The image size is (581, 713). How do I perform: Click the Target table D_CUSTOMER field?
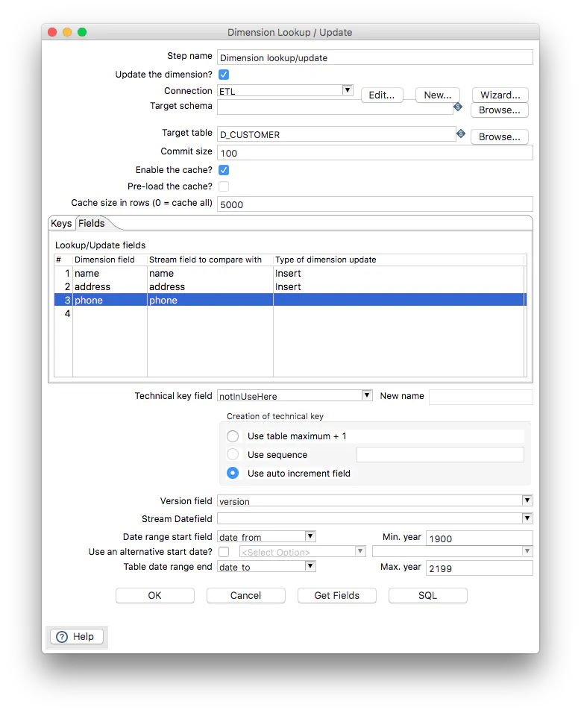pyautogui.click(x=336, y=134)
